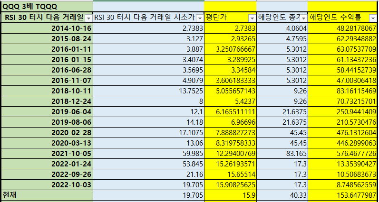The width and height of the screenshot is (379, 202).
Task: Click average price 15.9 in 현재 row
Action: point(230,195)
